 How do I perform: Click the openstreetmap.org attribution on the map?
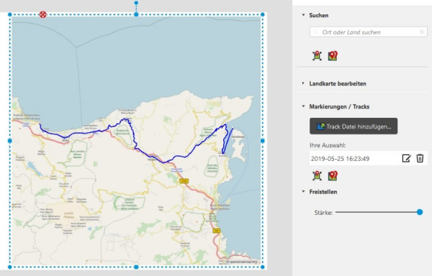pos(242,262)
